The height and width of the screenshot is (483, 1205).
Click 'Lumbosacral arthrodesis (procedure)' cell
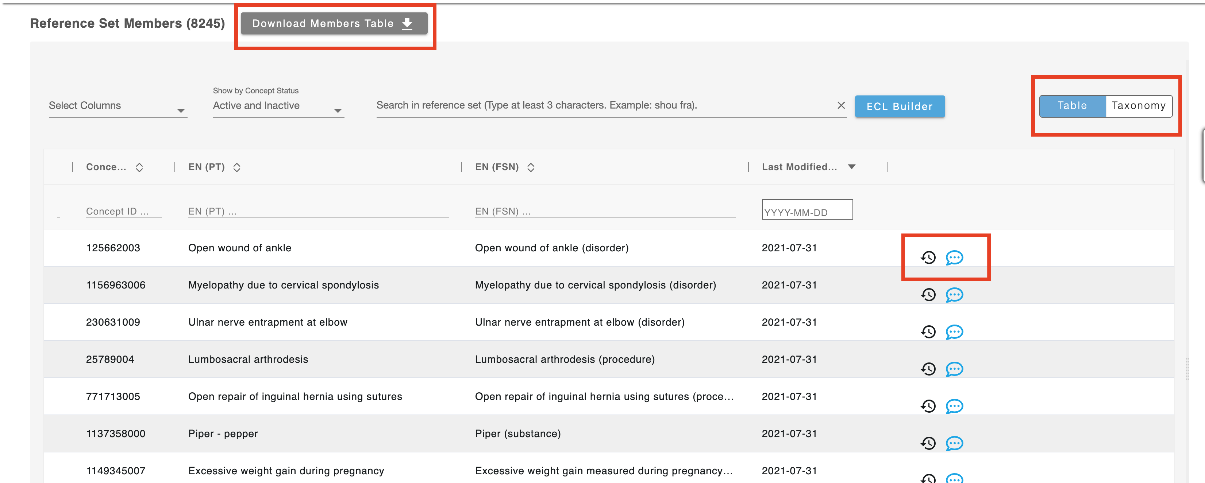point(565,359)
